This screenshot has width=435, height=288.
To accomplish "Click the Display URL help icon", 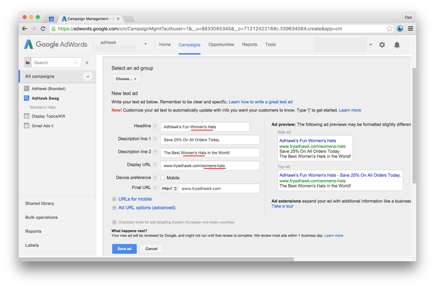I will point(155,165).
